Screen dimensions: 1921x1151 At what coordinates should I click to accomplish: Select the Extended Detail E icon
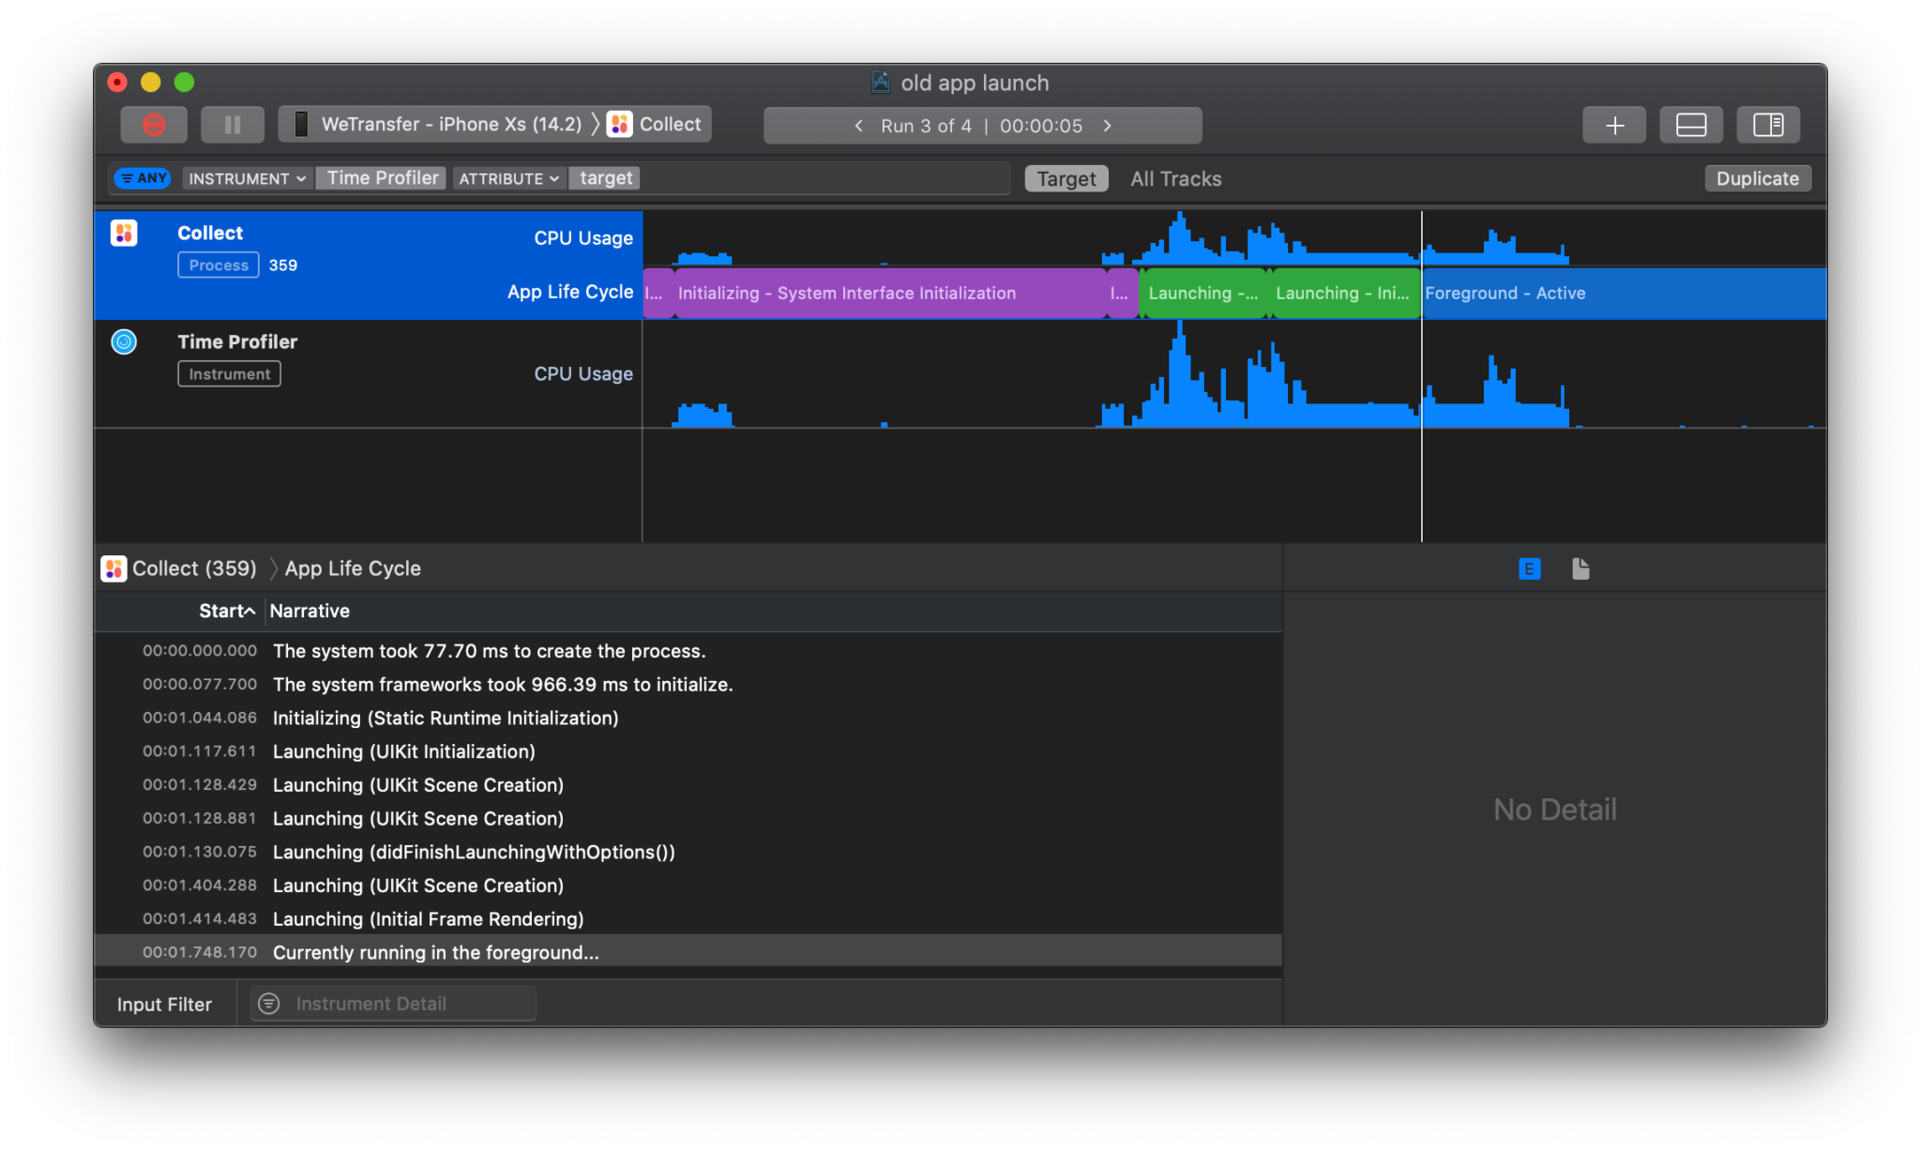click(1529, 568)
